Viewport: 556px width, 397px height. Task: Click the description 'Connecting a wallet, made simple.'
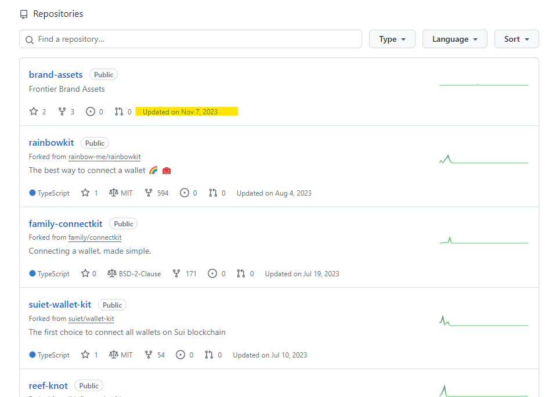pyautogui.click(x=90, y=251)
